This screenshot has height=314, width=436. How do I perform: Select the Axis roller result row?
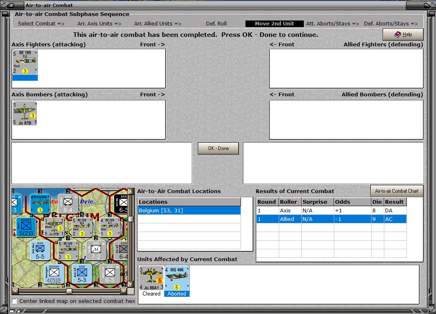331,210
